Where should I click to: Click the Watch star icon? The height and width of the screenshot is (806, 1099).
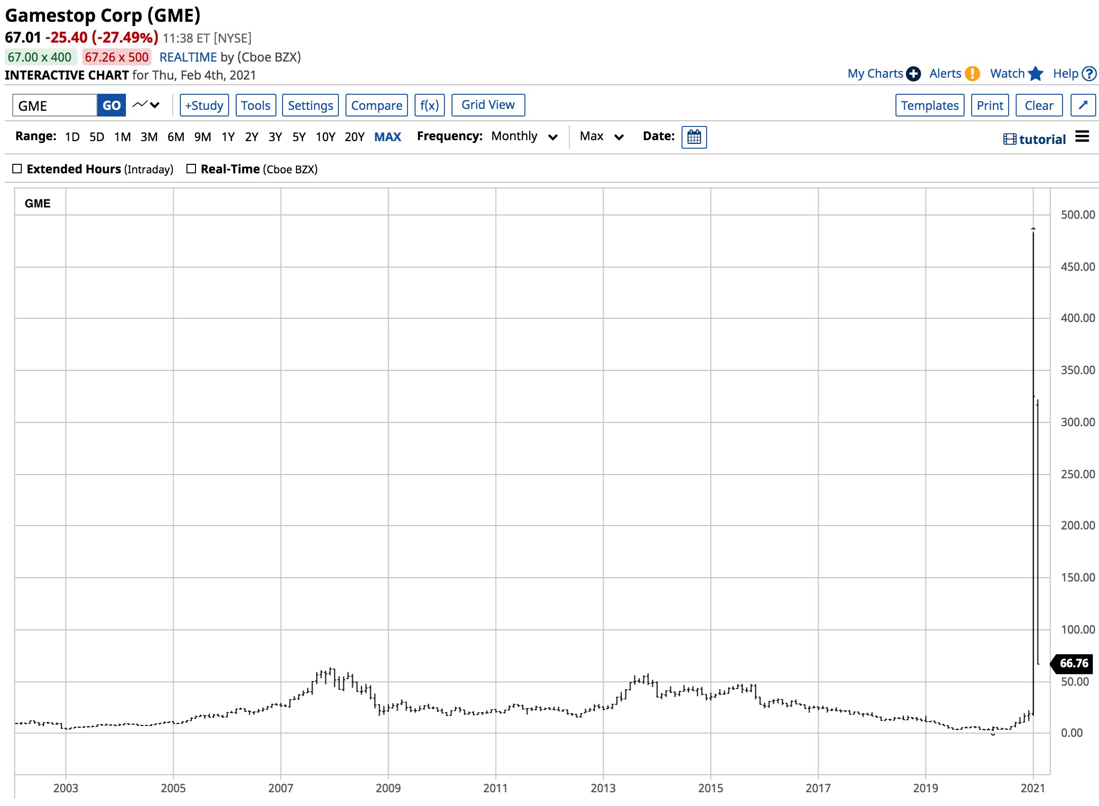pos(1035,74)
